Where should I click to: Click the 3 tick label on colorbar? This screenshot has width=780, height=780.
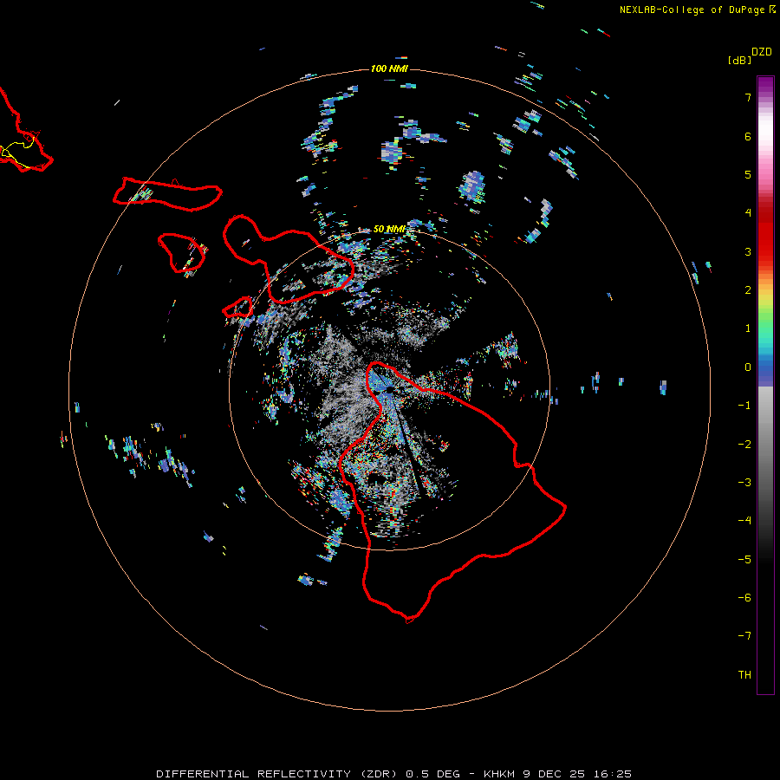[x=748, y=251]
